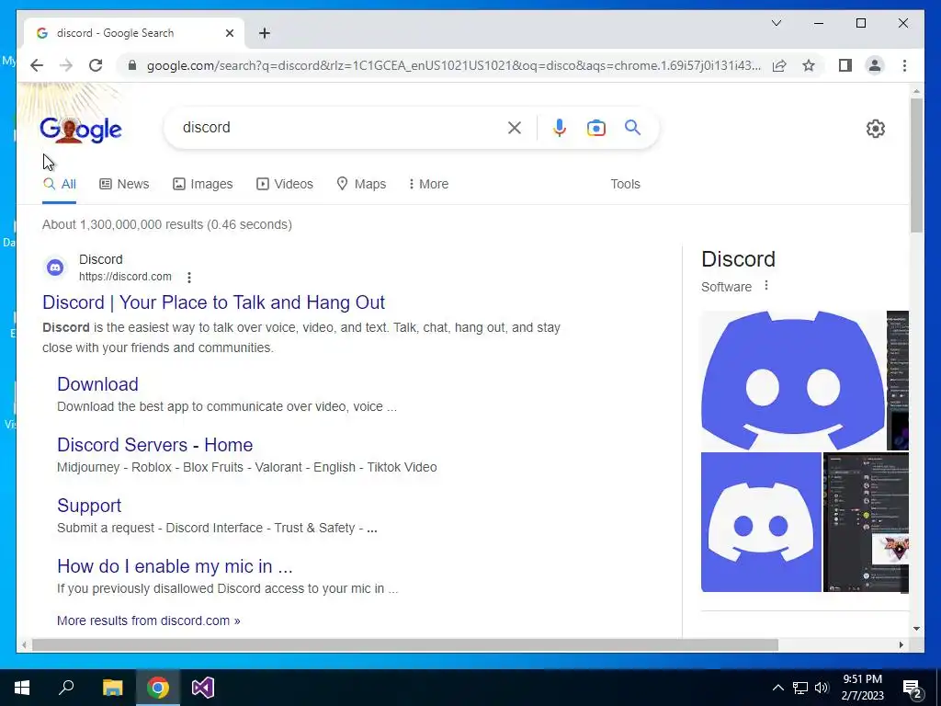The height and width of the screenshot is (706, 941).
Task: Open Chrome's side panel
Action: point(845,65)
